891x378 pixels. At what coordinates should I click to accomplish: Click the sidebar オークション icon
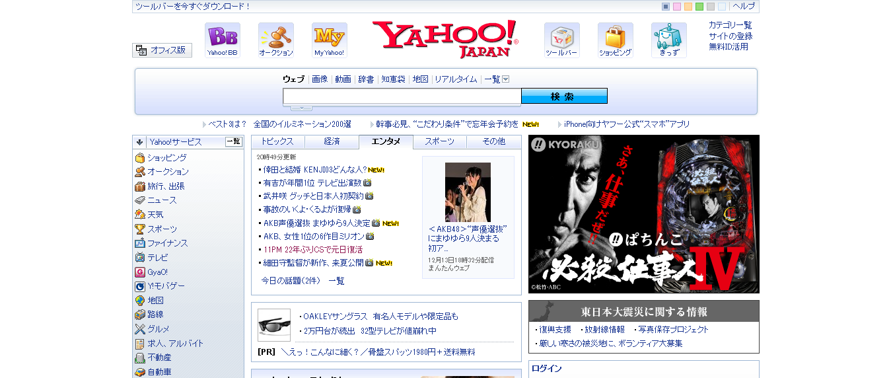pyautogui.click(x=140, y=172)
